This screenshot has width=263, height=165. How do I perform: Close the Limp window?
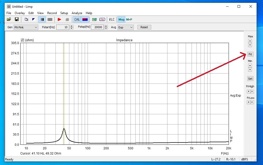[x=251, y=6]
